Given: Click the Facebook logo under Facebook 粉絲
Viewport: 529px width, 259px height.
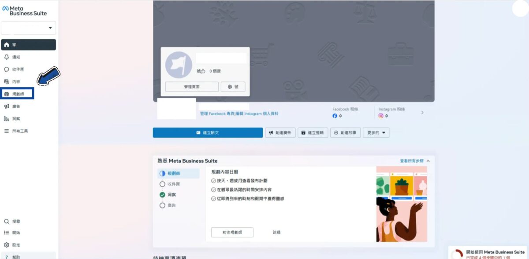Looking at the screenshot, I should pyautogui.click(x=335, y=116).
